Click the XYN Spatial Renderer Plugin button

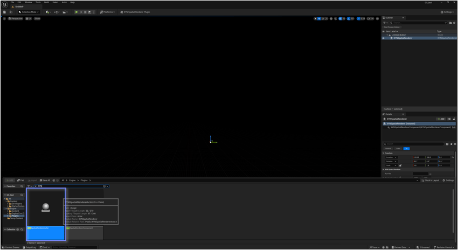[135, 12]
